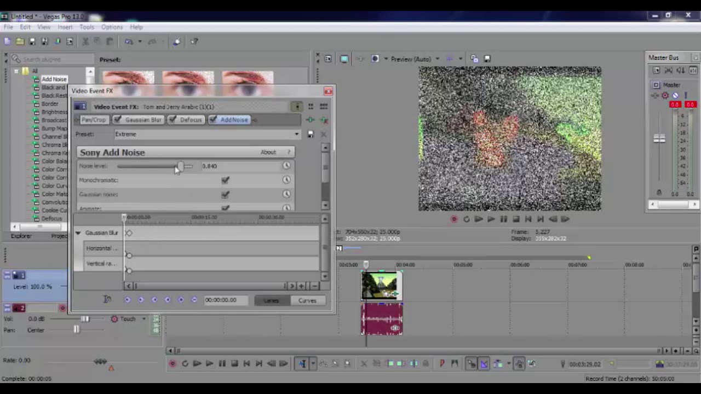Select the Add Noise plugin in tree
The height and width of the screenshot is (394, 701).
pyautogui.click(x=54, y=79)
